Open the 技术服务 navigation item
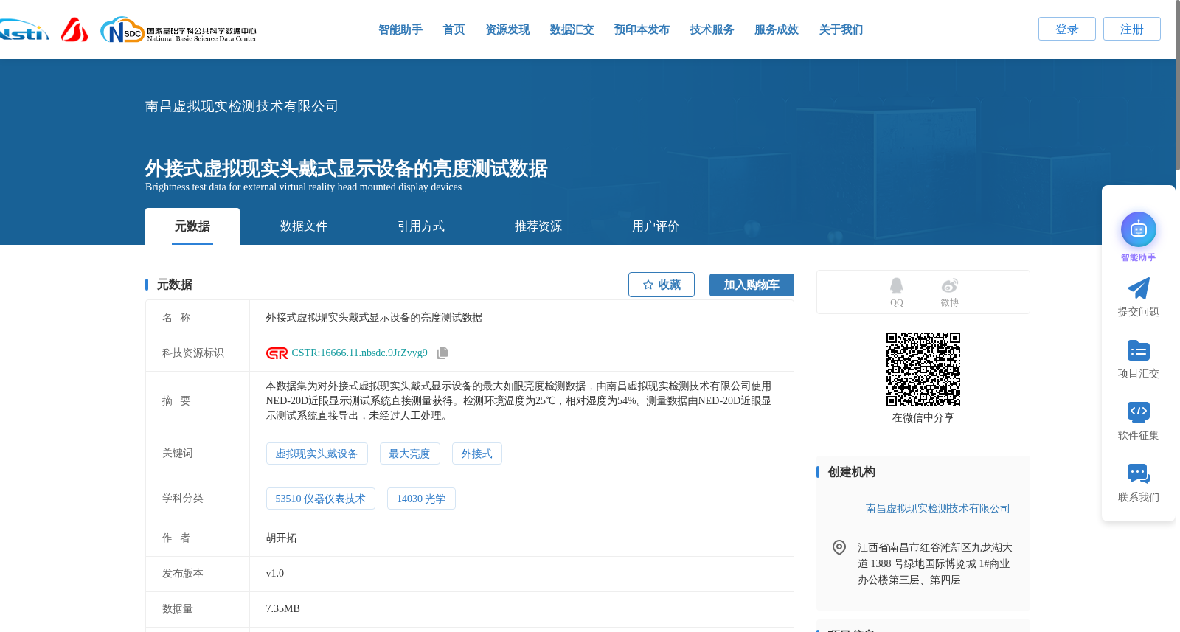The width and height of the screenshot is (1180, 632). coord(712,29)
